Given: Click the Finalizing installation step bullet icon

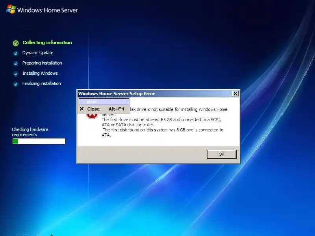Looking at the screenshot, I should pyautogui.click(x=16, y=84).
